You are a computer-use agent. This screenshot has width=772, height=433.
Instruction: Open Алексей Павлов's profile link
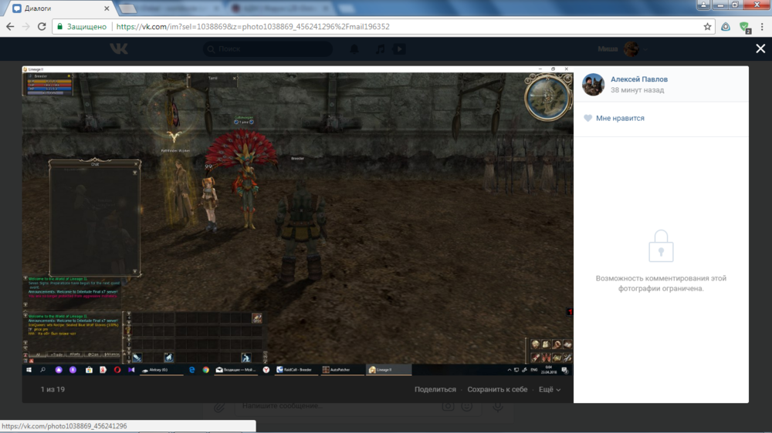[x=638, y=79]
